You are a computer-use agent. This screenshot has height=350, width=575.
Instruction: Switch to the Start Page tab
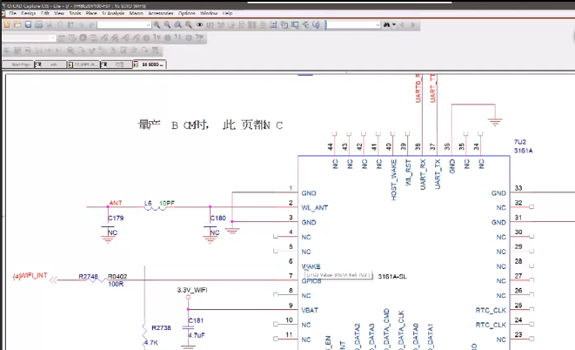pos(21,64)
